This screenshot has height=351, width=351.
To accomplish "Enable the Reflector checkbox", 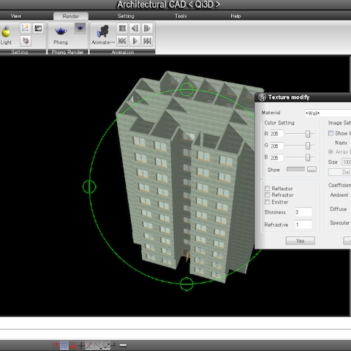I will click(268, 189).
